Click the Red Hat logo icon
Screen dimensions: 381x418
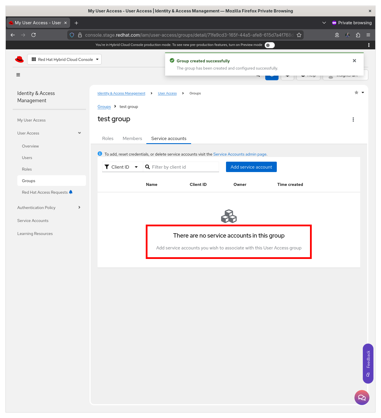[19, 59]
